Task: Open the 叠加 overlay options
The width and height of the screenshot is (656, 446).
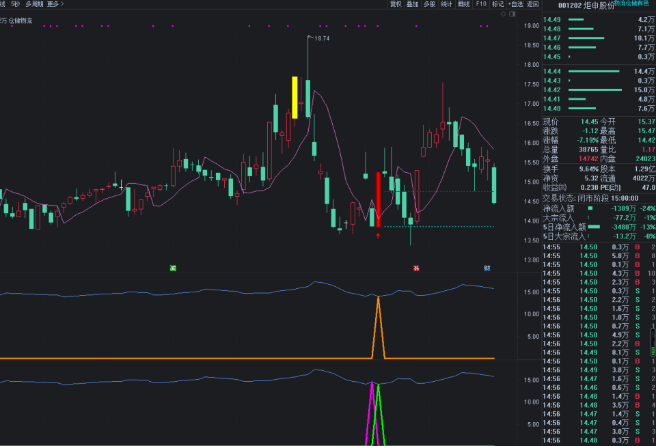Action: pos(413,4)
